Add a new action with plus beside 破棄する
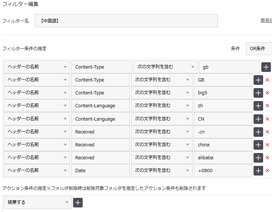Viewport: 272px width, 212px height. click(x=78, y=202)
